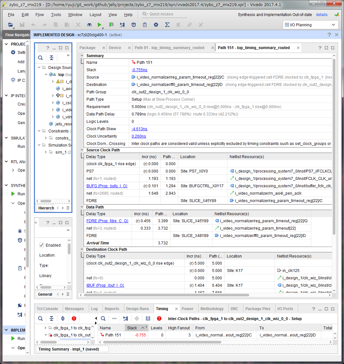Click the Hierarchy tab in Sources panel
344x364 pixels.
(x=46, y=208)
